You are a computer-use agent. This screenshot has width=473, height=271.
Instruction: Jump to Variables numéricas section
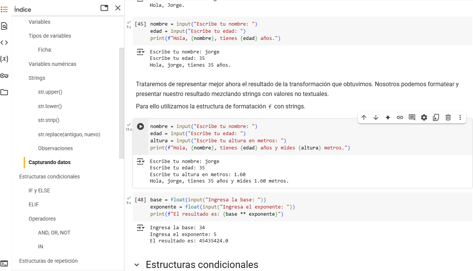pyautogui.click(x=52, y=64)
